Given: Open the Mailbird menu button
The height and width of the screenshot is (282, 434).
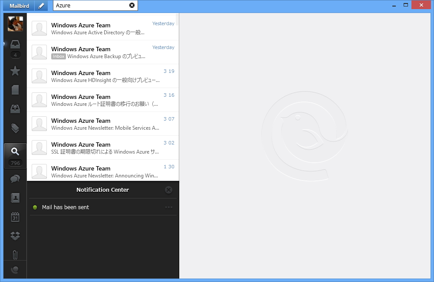Looking at the screenshot, I should (19, 6).
